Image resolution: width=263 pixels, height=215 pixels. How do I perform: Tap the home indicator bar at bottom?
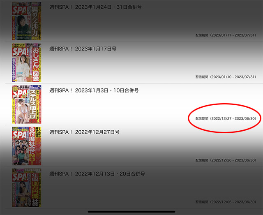point(131,212)
